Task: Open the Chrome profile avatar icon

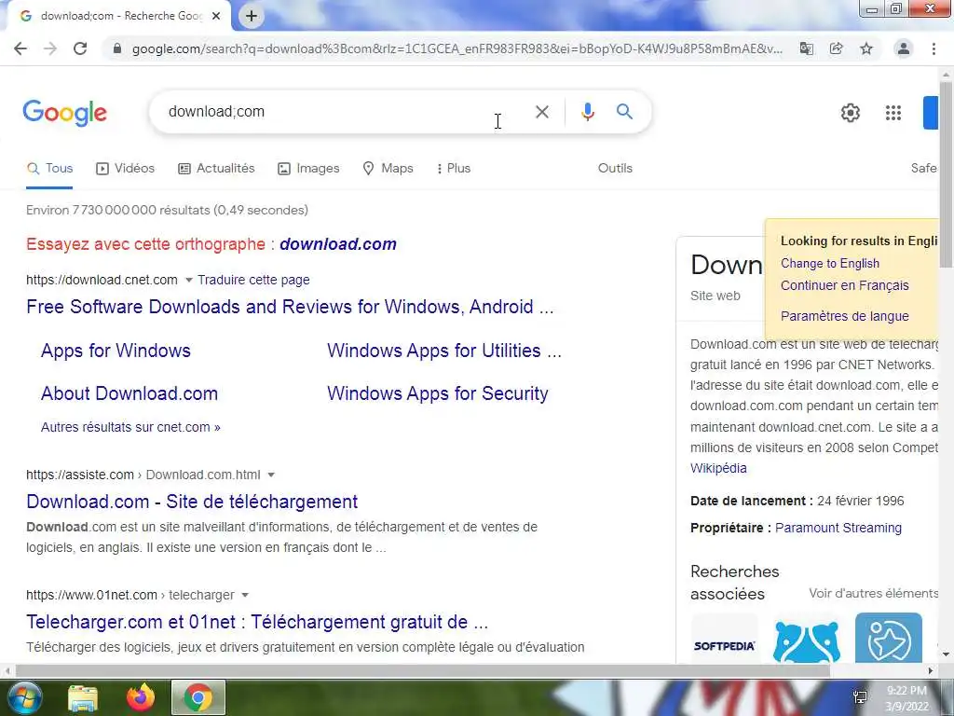Action: 904,48
